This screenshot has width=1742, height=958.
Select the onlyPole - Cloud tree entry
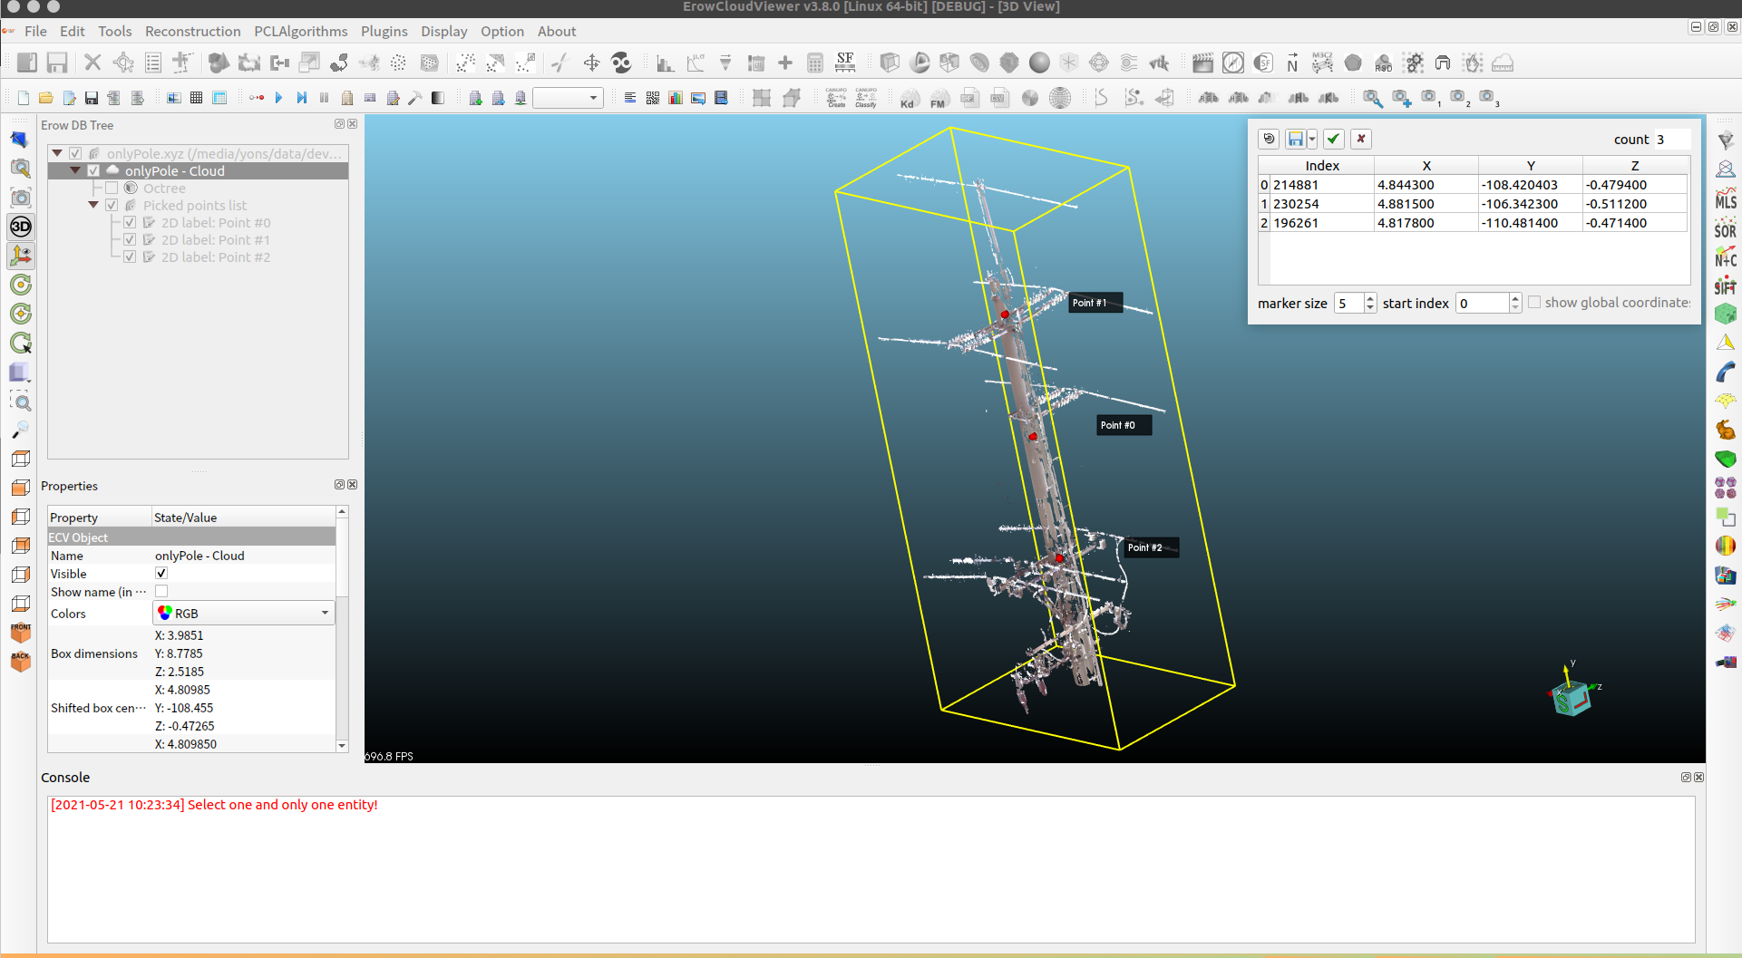tap(175, 171)
